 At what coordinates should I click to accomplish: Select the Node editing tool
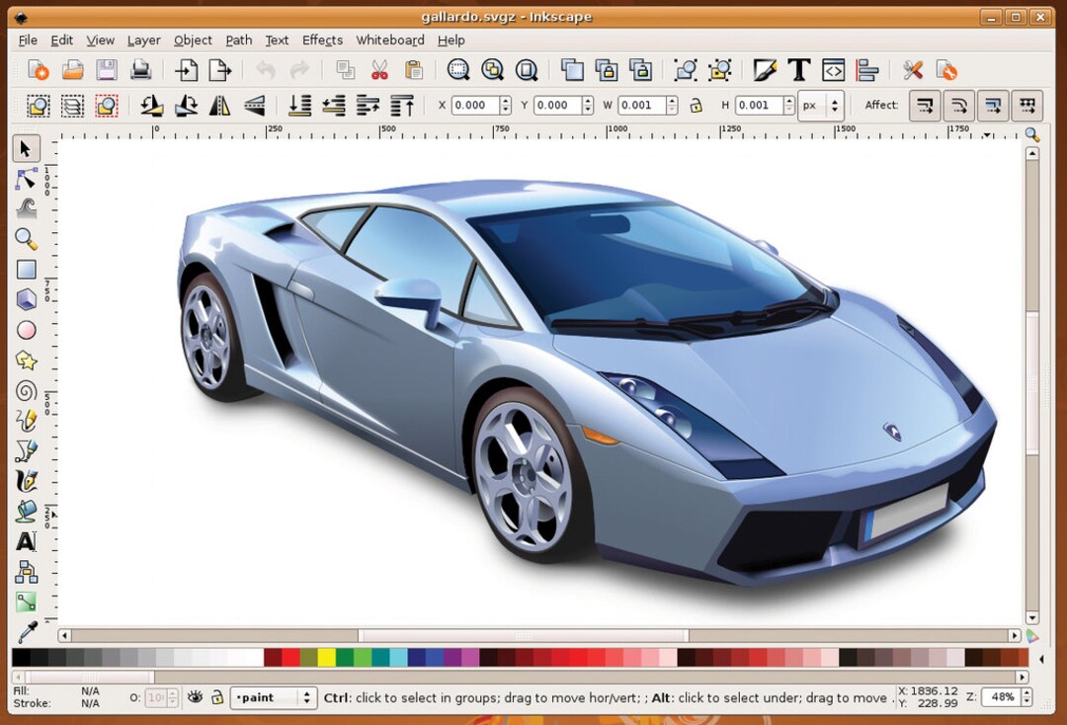point(28,179)
